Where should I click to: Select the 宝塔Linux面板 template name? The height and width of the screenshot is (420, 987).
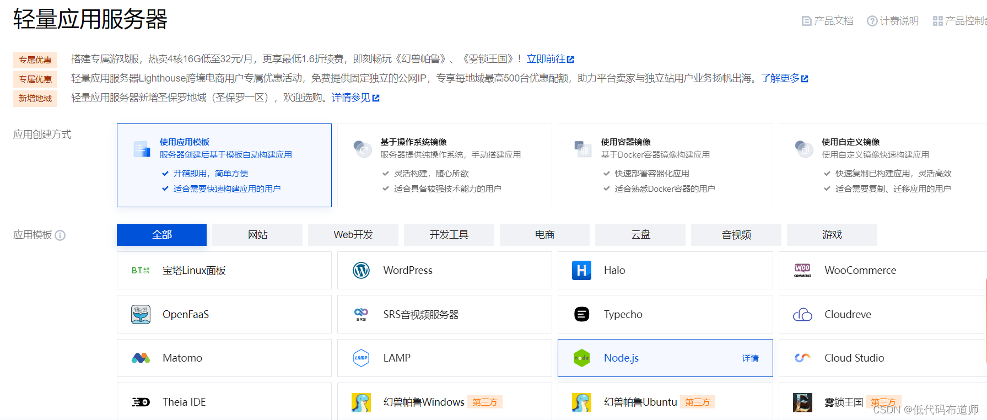[x=194, y=271]
